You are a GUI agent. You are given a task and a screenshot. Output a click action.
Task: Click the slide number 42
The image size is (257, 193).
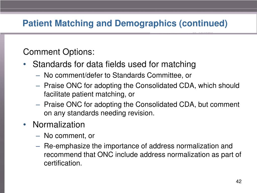tap(239, 181)
